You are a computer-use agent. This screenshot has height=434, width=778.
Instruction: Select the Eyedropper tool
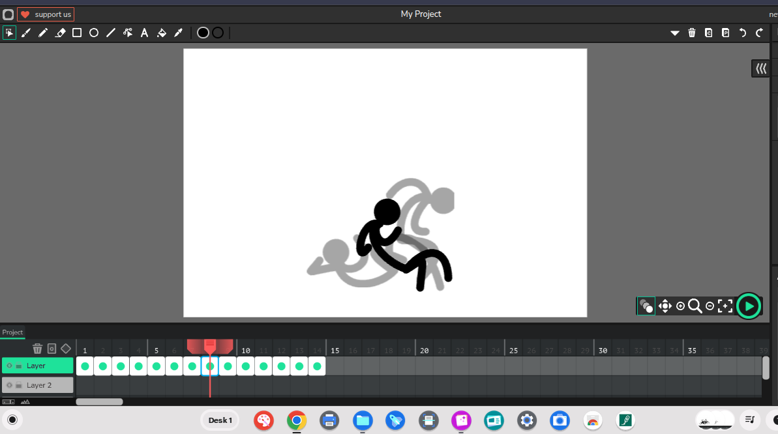178,33
